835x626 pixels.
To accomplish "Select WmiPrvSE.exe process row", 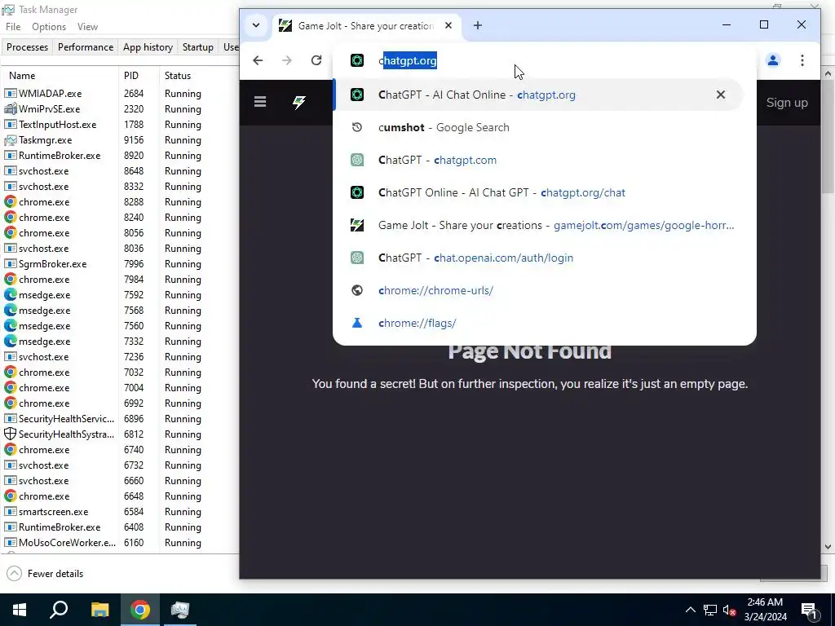I will pyautogui.click(x=121, y=108).
